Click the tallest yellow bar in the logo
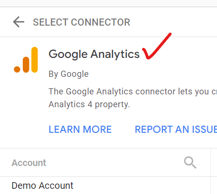Screen dimensions: 217x194 (35, 60)
